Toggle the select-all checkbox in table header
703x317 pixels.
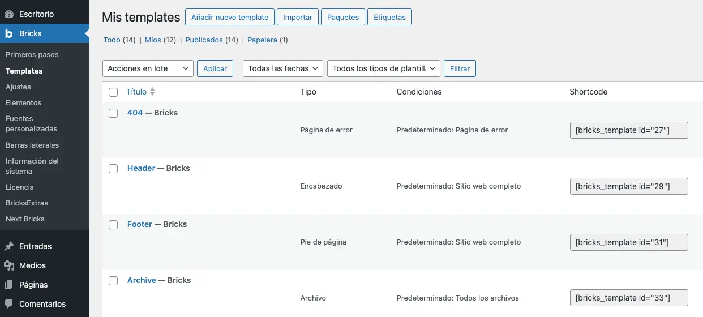pos(113,92)
